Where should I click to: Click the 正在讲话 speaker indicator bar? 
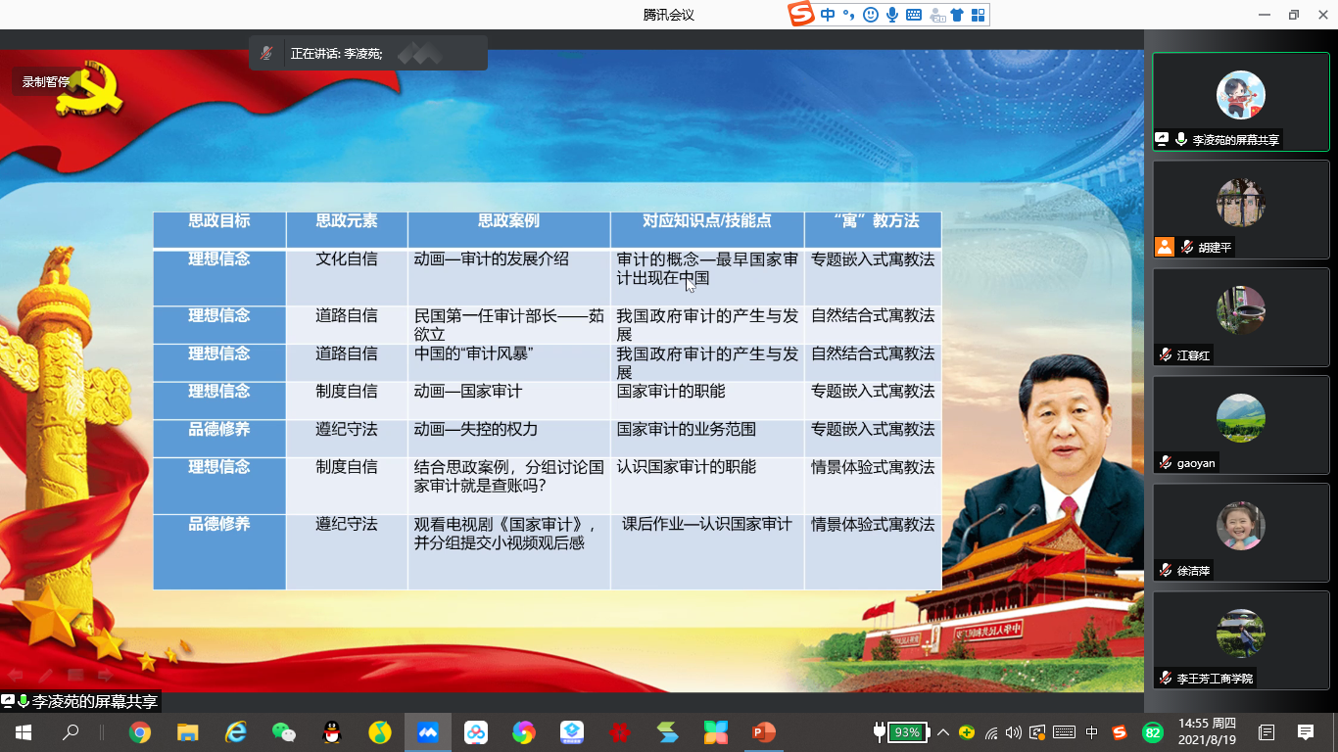point(368,54)
